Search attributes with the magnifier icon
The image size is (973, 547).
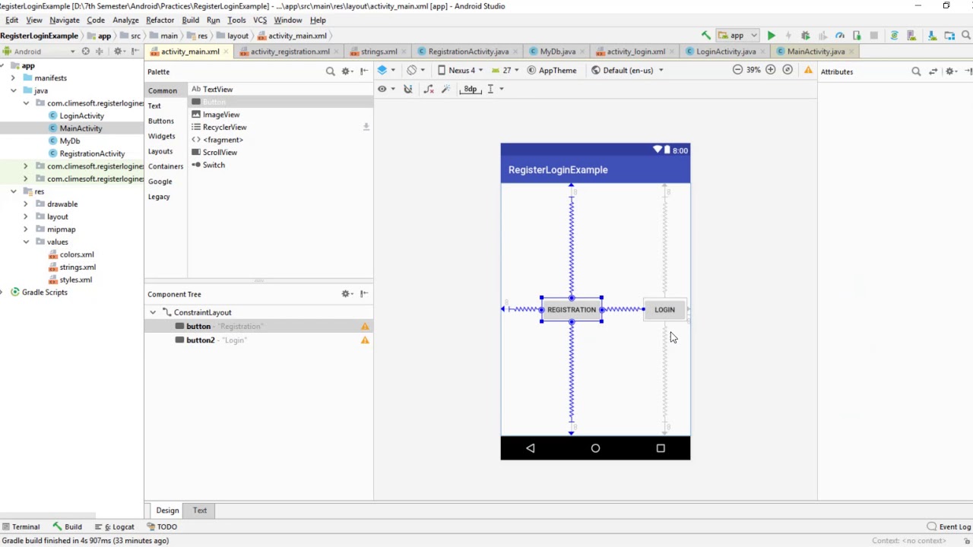click(x=916, y=71)
